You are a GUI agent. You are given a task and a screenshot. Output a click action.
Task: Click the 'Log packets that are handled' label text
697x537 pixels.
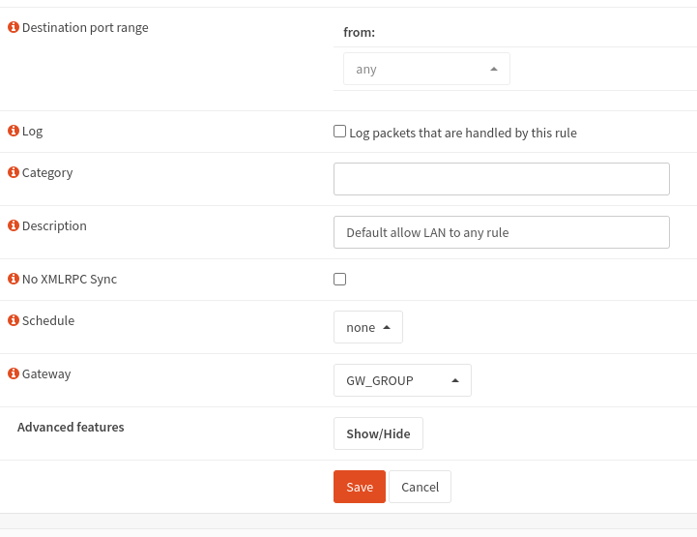[462, 133]
